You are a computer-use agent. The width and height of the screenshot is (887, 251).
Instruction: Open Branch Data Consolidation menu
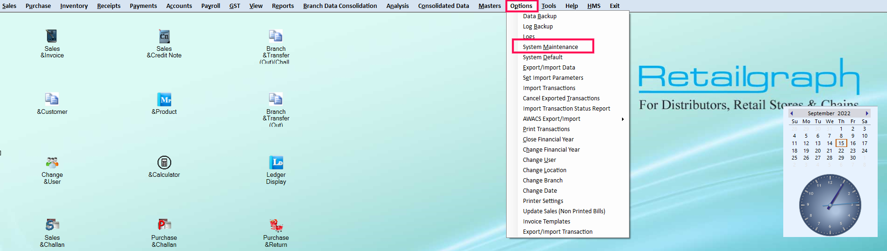[x=340, y=6]
